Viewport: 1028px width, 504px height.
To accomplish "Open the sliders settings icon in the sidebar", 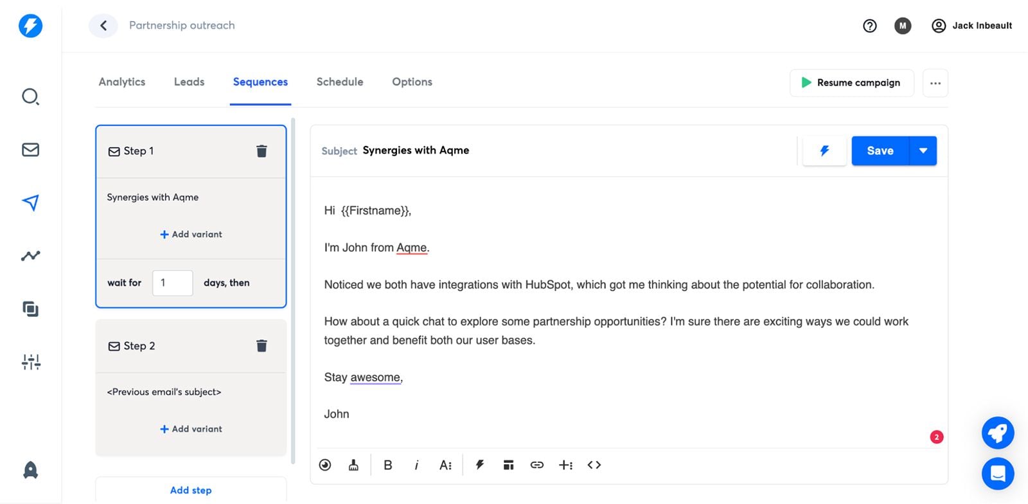I will (x=30, y=362).
